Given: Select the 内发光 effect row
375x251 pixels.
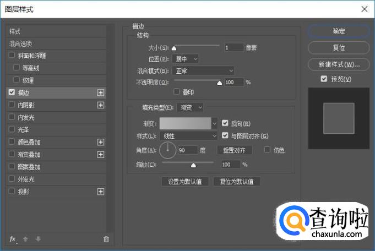Looking at the screenshot, I should click(x=56, y=117).
